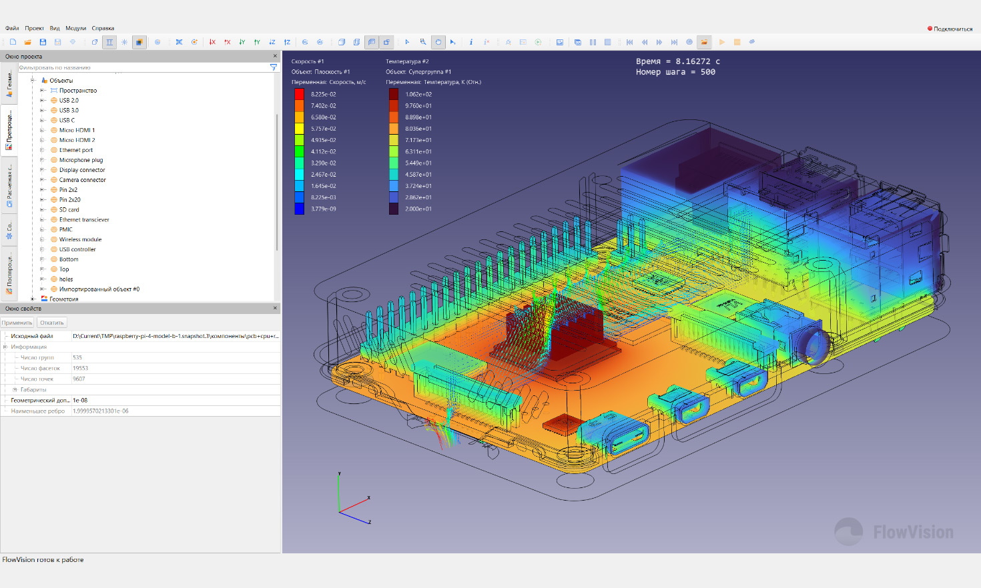Click the blue arrow pointer selection tool
The width and height of the screenshot is (981, 588).
(x=407, y=42)
